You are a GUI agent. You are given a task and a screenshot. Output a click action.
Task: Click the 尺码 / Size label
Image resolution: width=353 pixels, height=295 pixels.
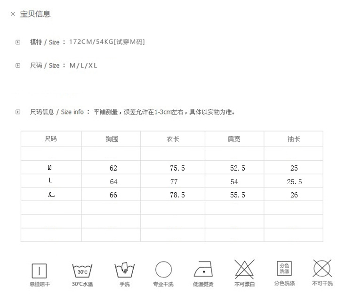tap(45, 66)
